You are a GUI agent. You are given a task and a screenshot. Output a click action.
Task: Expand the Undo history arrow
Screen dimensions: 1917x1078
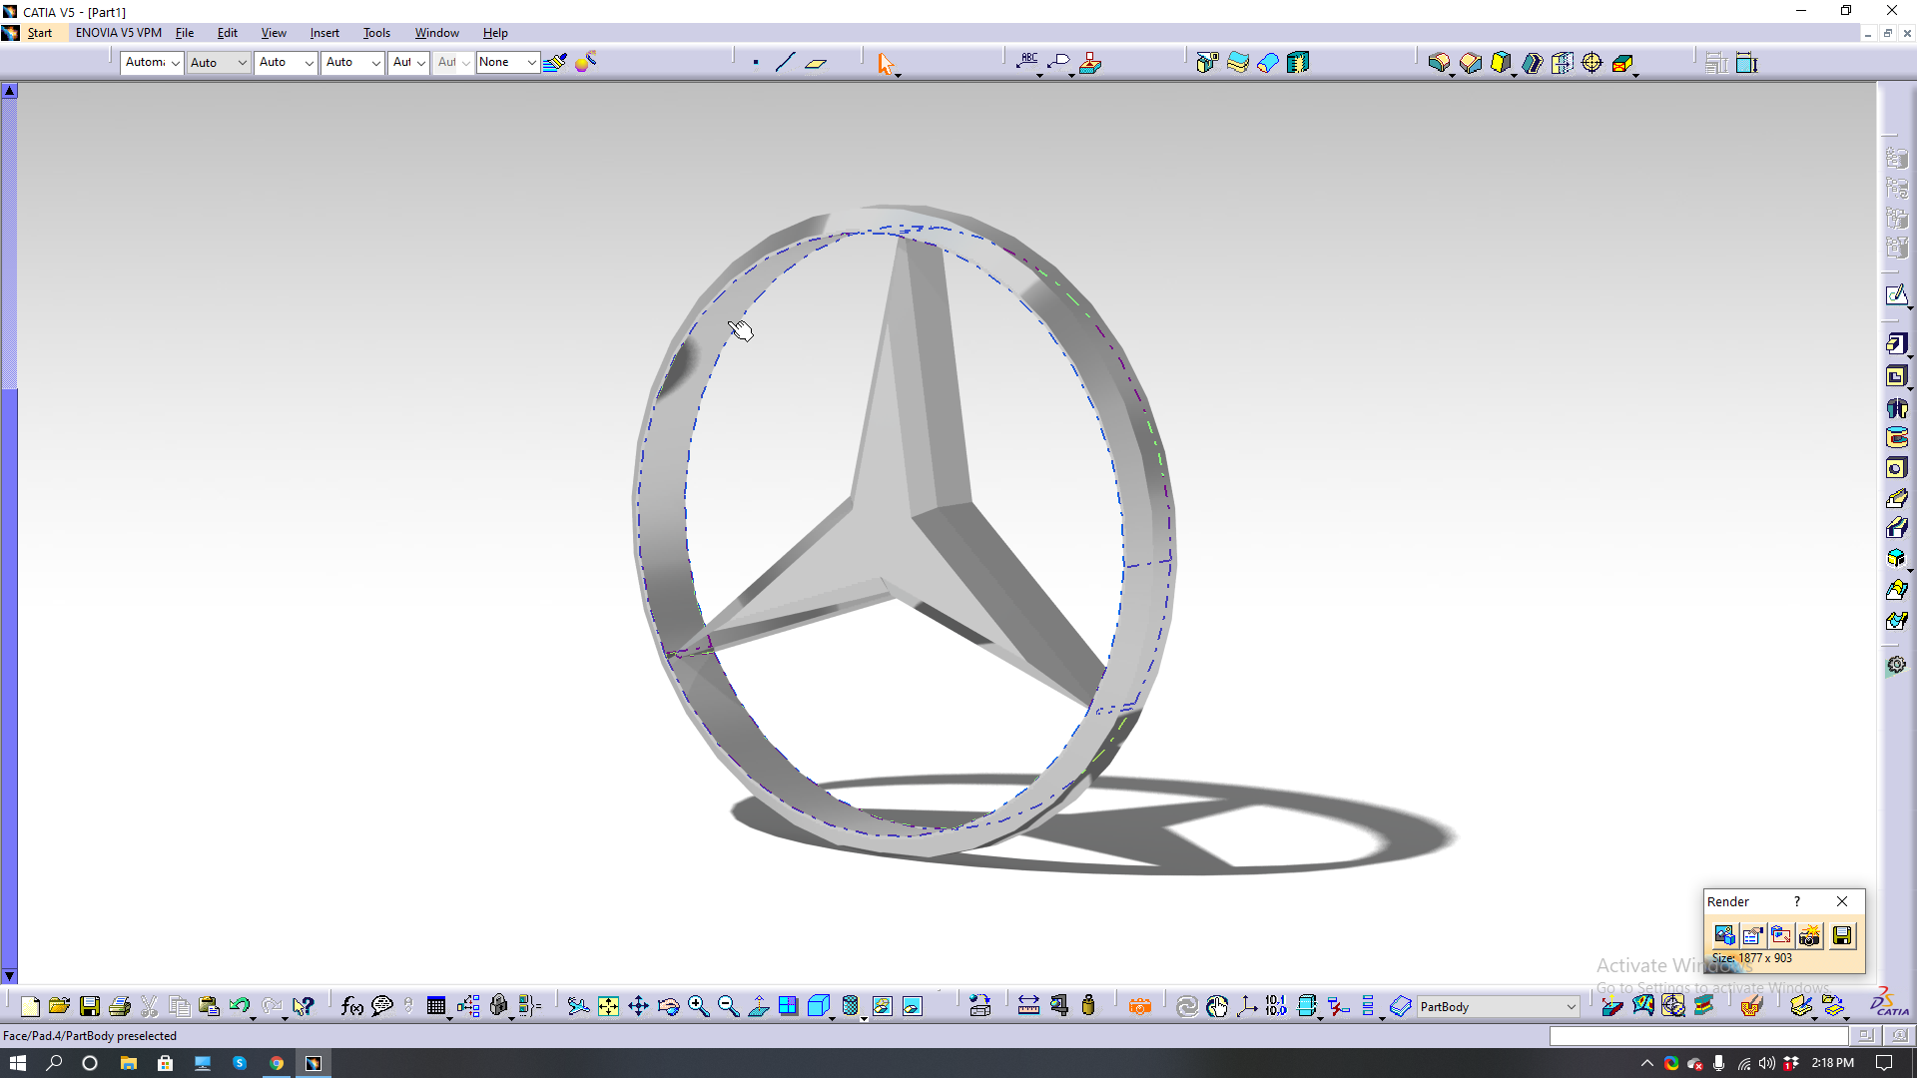253,1017
